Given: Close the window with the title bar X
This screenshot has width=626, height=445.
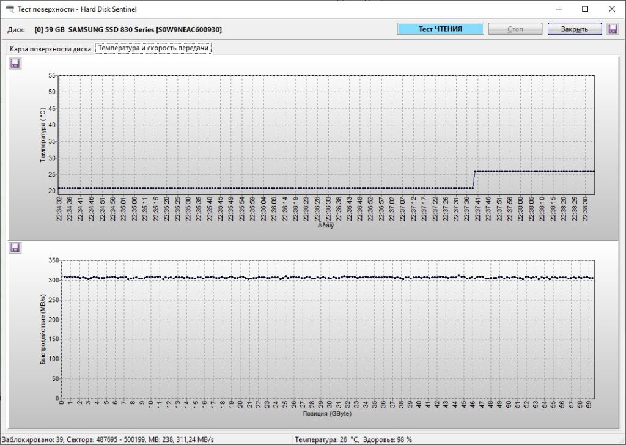Looking at the screenshot, I should point(611,9).
